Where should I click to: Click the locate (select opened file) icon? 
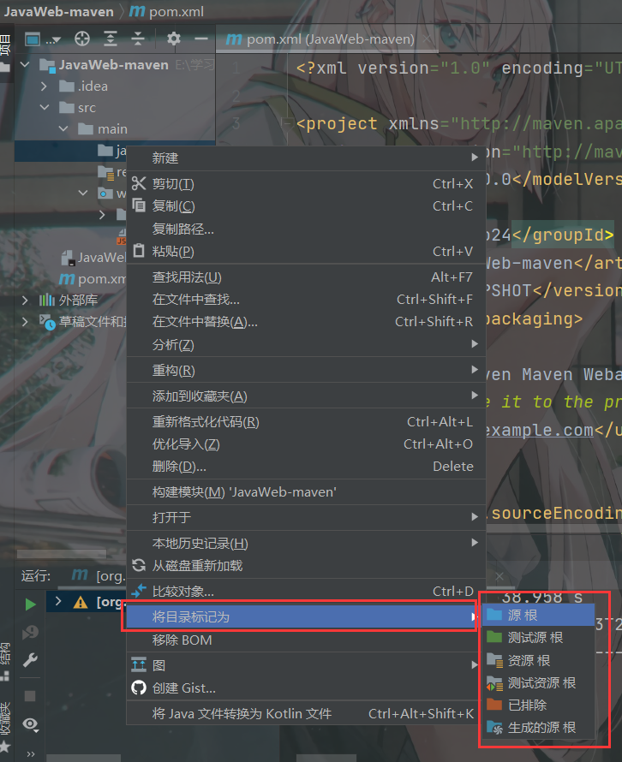point(82,39)
